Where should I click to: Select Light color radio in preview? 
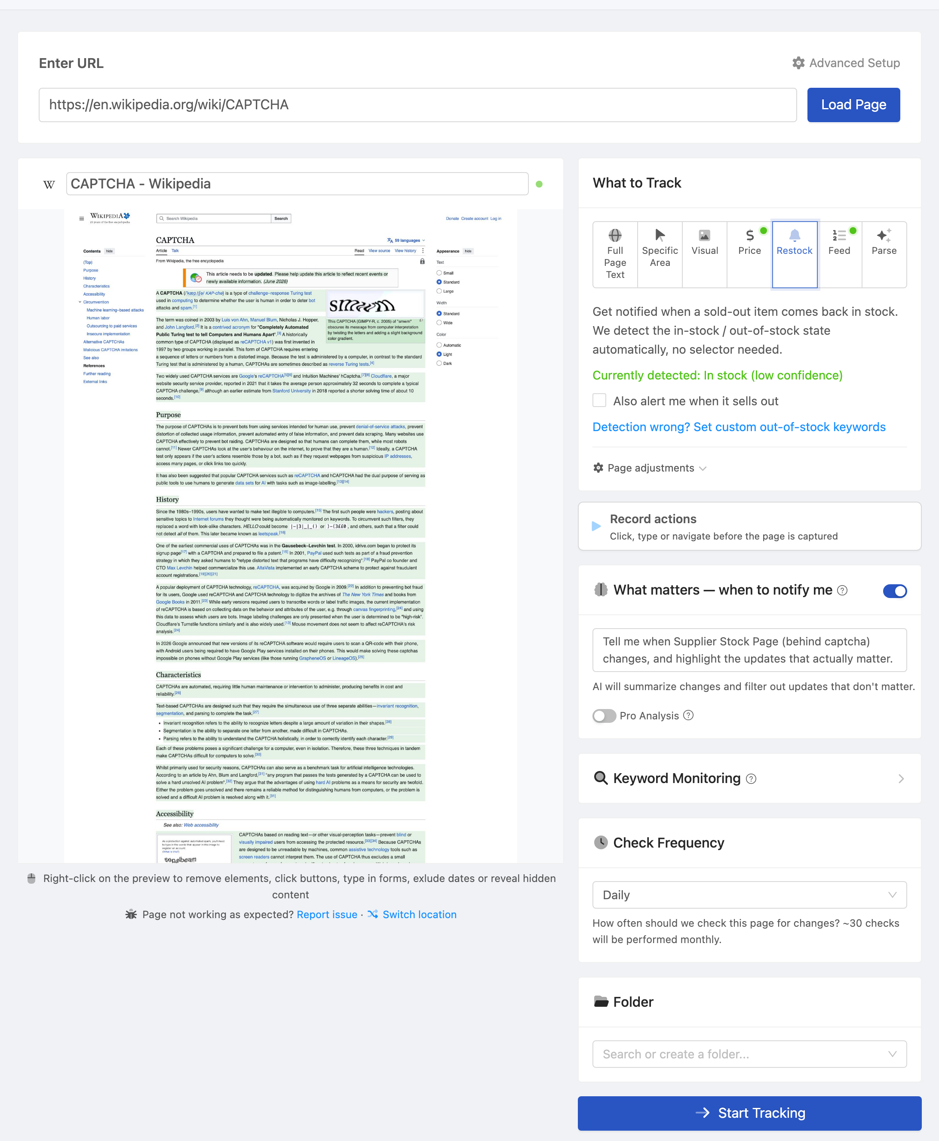[x=439, y=354]
